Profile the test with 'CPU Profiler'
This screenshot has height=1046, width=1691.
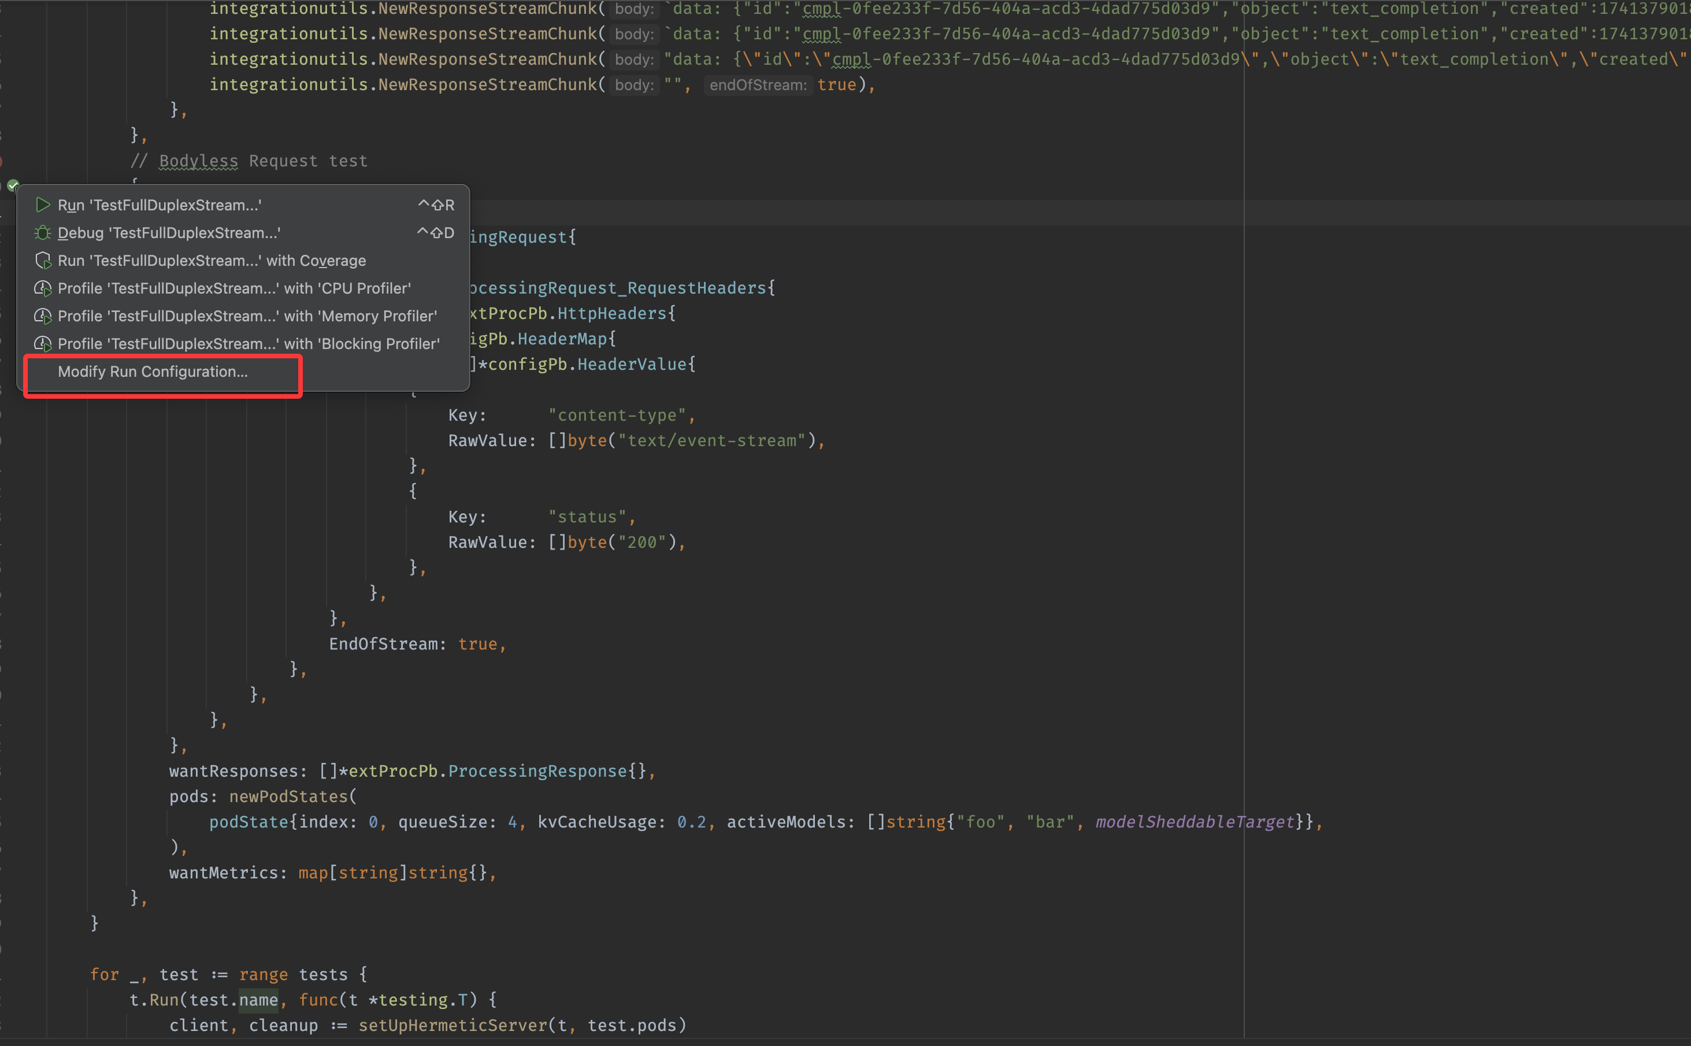(x=243, y=288)
